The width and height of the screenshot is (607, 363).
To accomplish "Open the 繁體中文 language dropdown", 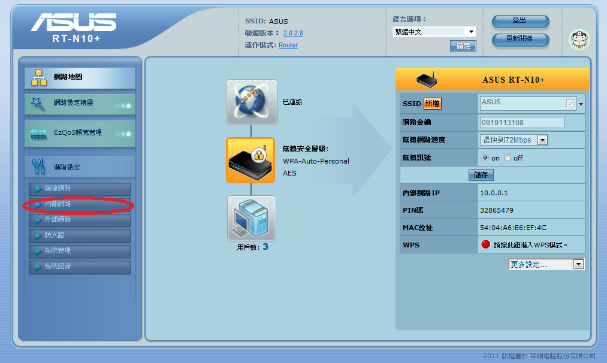I will tap(434, 32).
